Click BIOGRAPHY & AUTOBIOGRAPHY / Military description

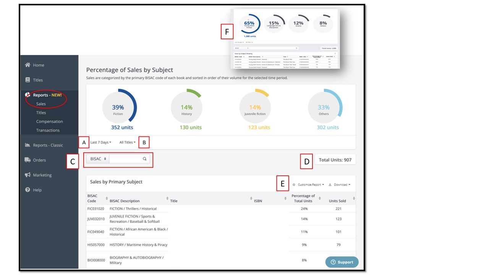click(x=136, y=260)
